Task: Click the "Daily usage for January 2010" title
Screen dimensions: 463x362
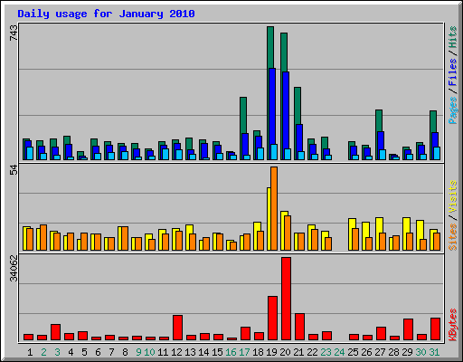Action: point(106,14)
